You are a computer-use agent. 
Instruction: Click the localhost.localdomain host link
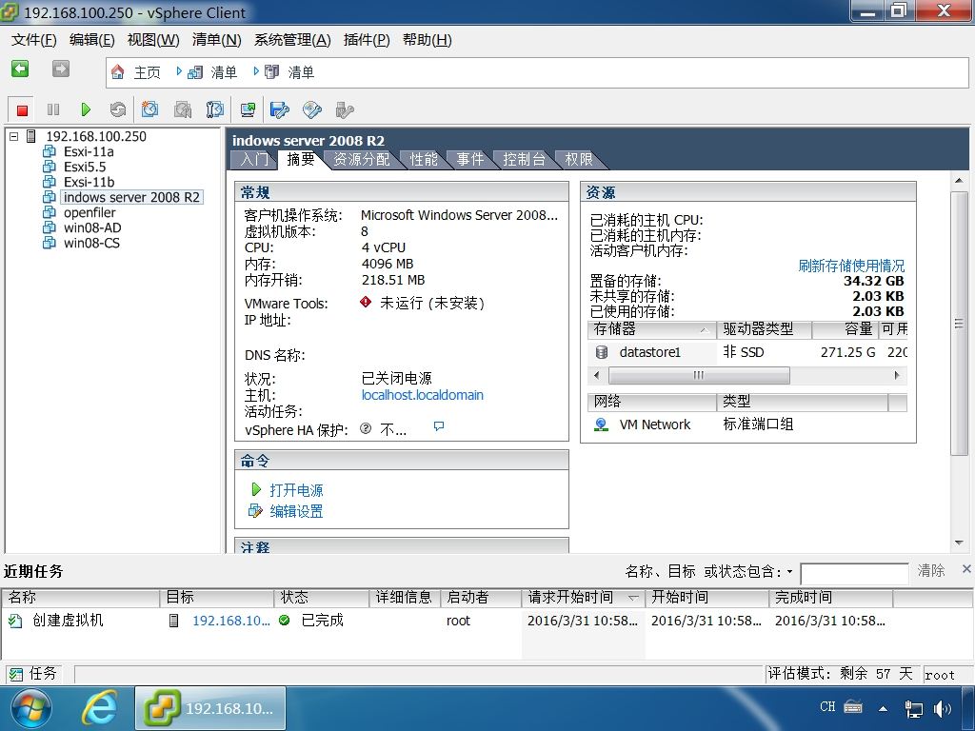pos(422,395)
